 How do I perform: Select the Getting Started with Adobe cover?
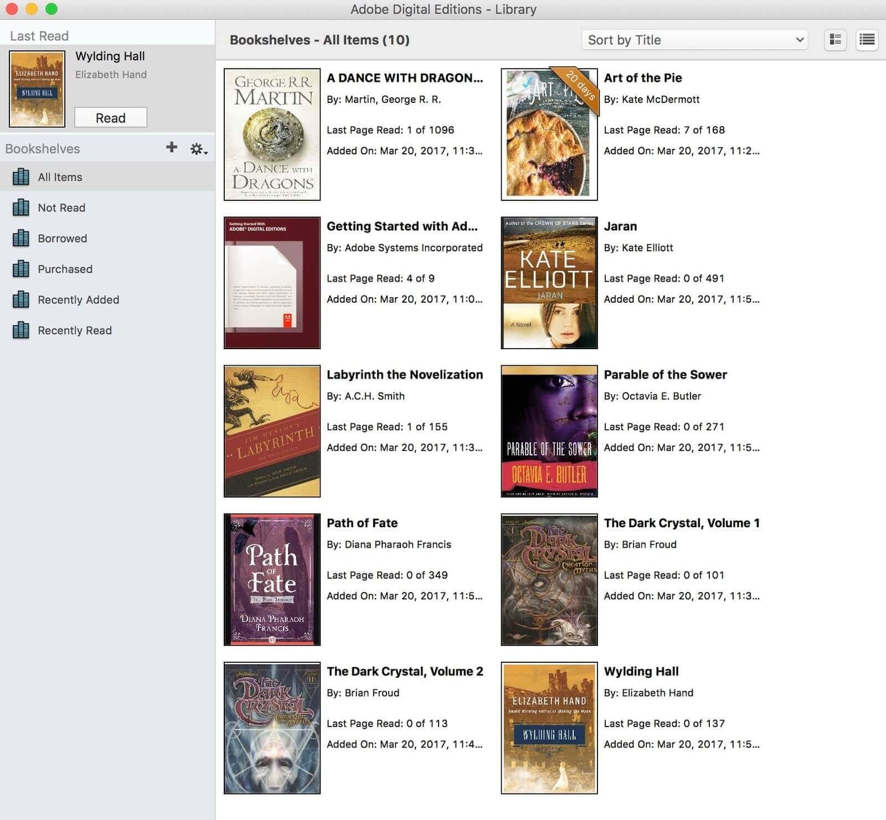click(272, 283)
